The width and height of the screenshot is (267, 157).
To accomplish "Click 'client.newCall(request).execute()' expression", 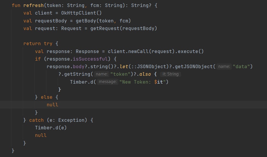I will (x=156, y=51).
